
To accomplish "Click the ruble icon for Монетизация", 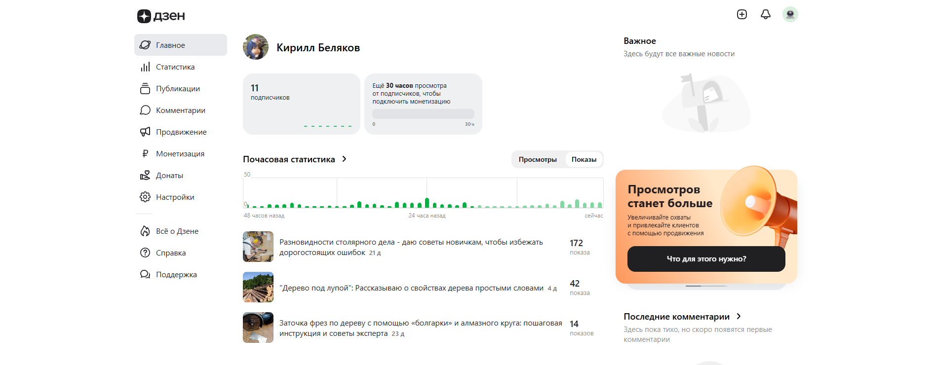I will point(145,153).
